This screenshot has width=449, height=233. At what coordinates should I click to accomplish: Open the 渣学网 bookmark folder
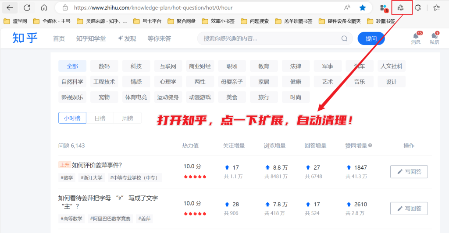coord(15,21)
